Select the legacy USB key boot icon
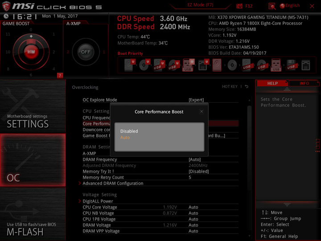Viewport: 321px width, 241px height. (276, 65)
